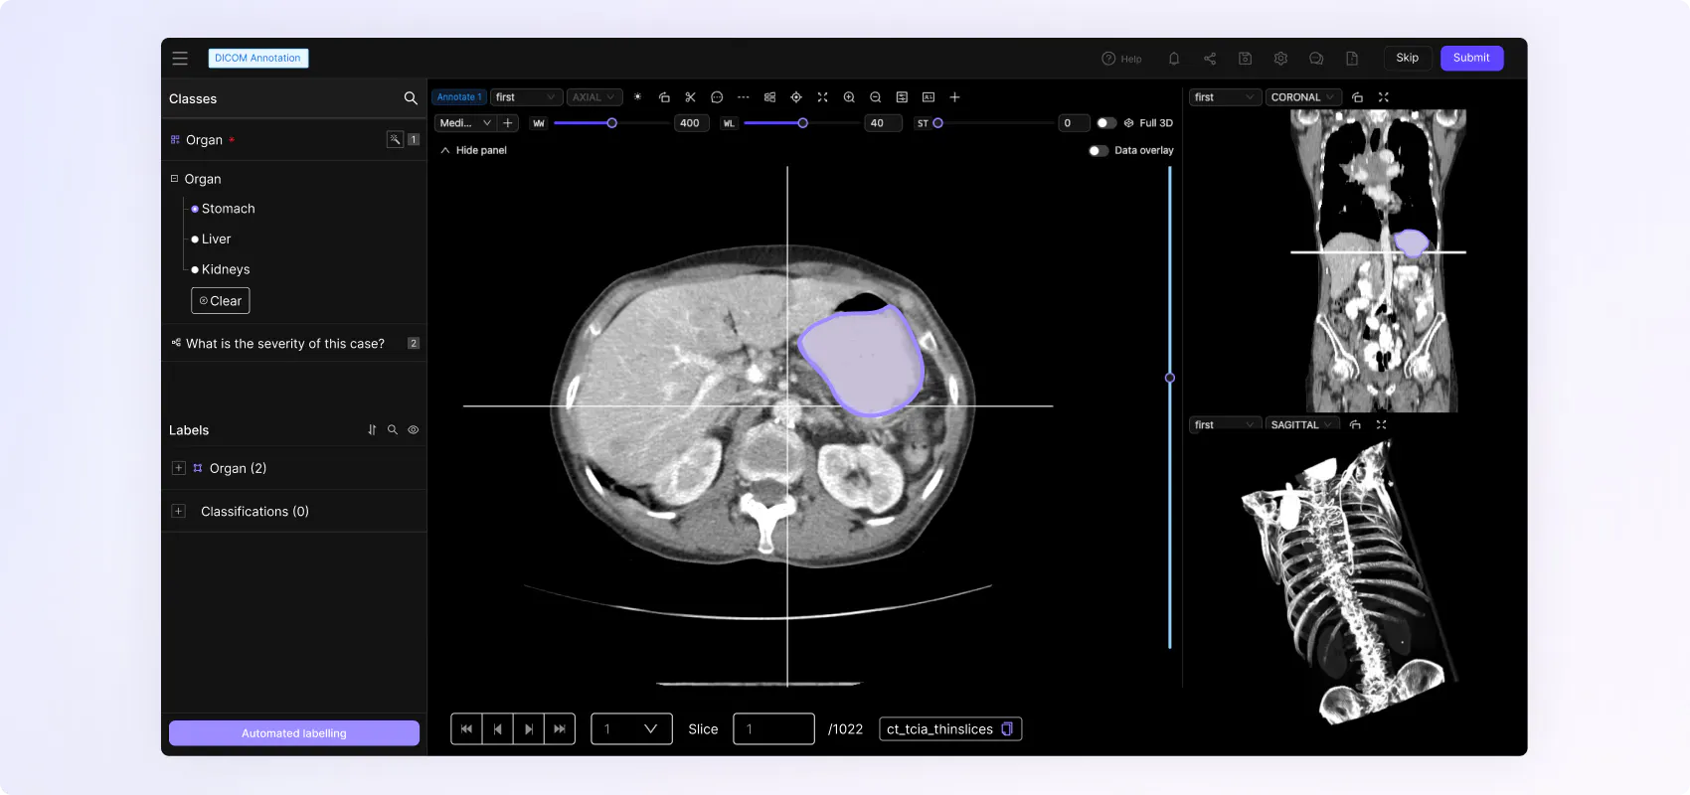
Task: Go to the next slice
Action: tap(529, 729)
